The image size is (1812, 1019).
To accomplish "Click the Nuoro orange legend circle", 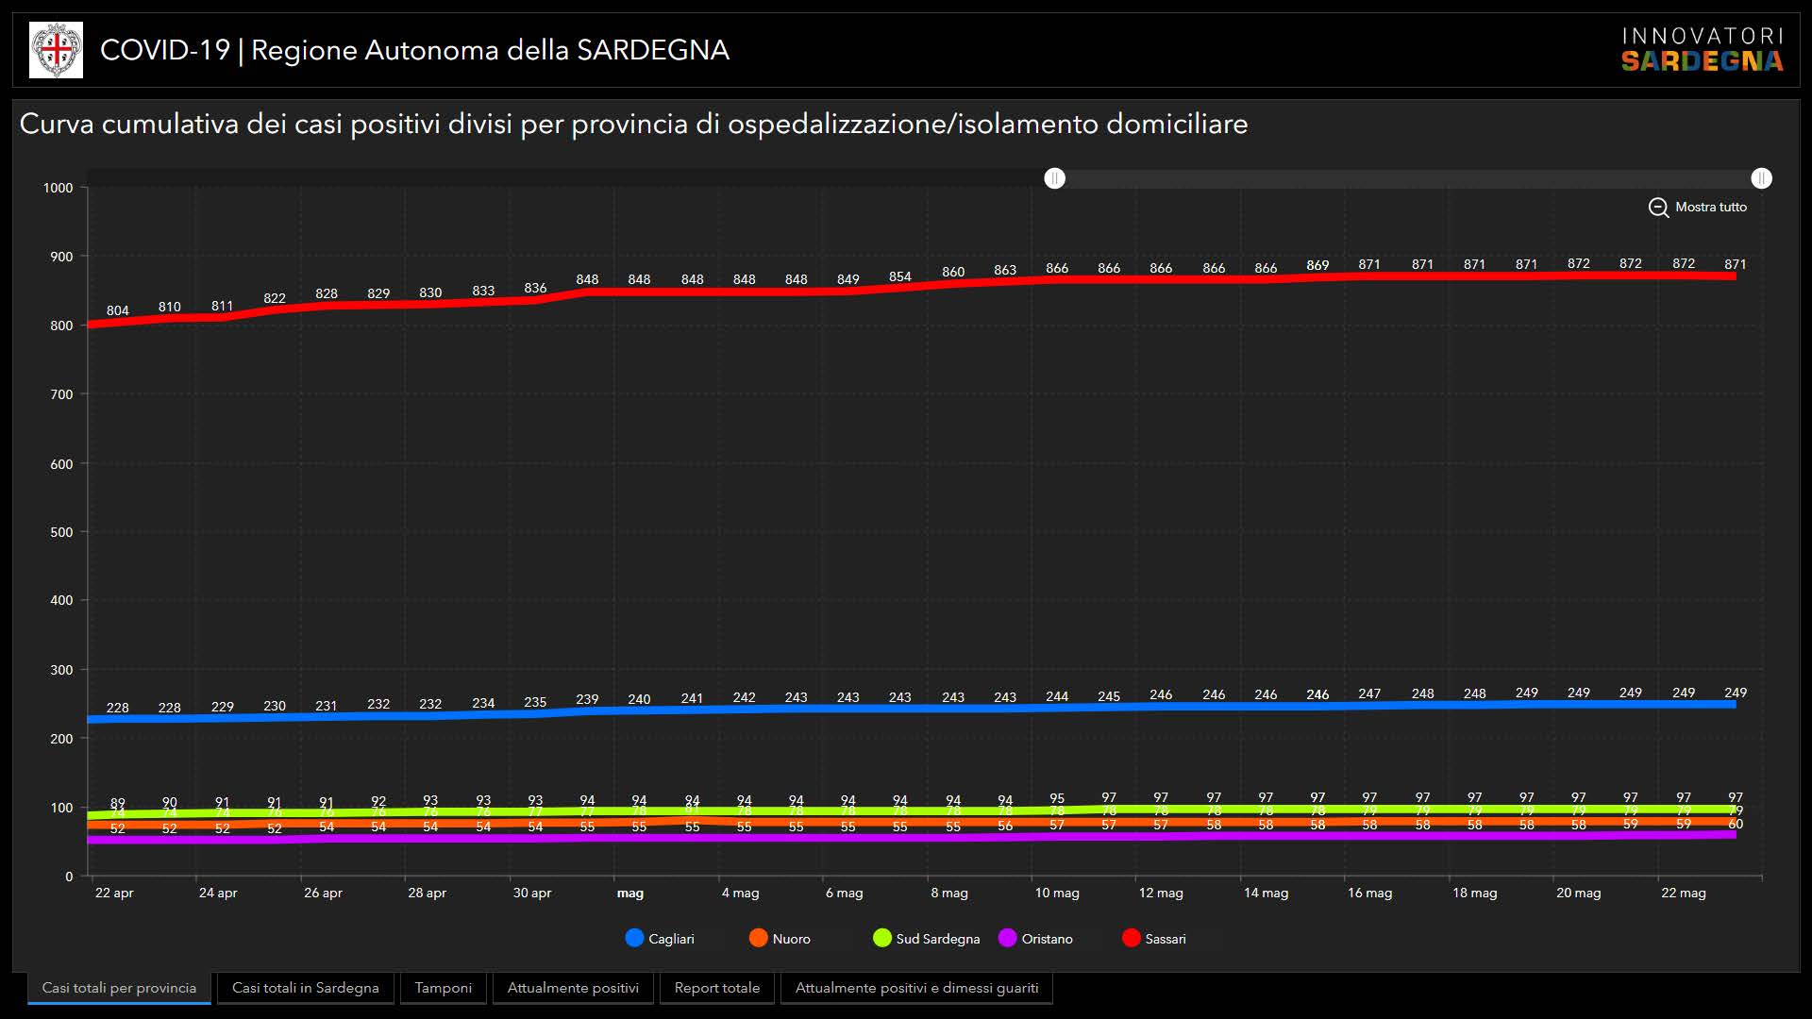I will [758, 938].
